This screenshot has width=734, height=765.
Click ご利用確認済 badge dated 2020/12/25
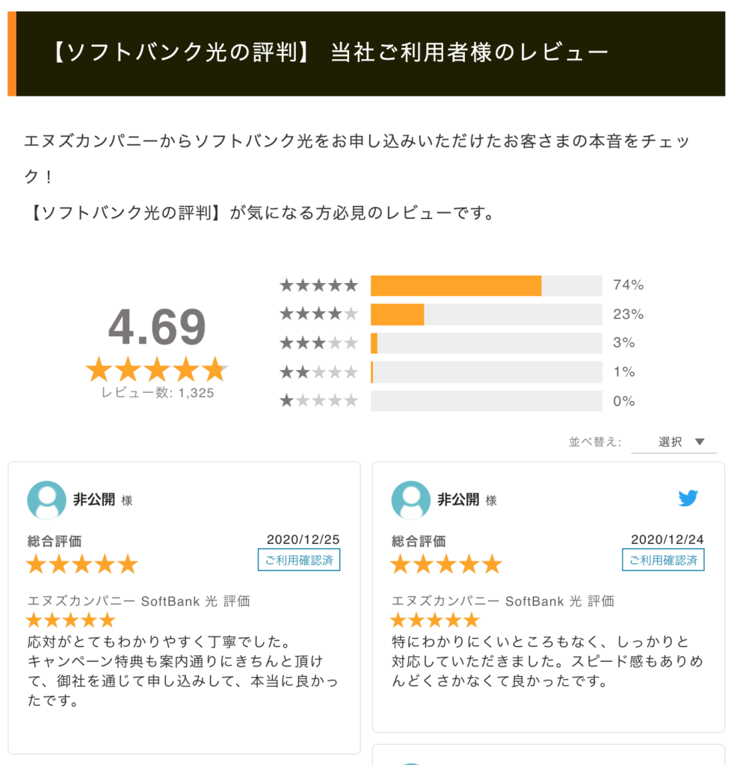[299, 560]
